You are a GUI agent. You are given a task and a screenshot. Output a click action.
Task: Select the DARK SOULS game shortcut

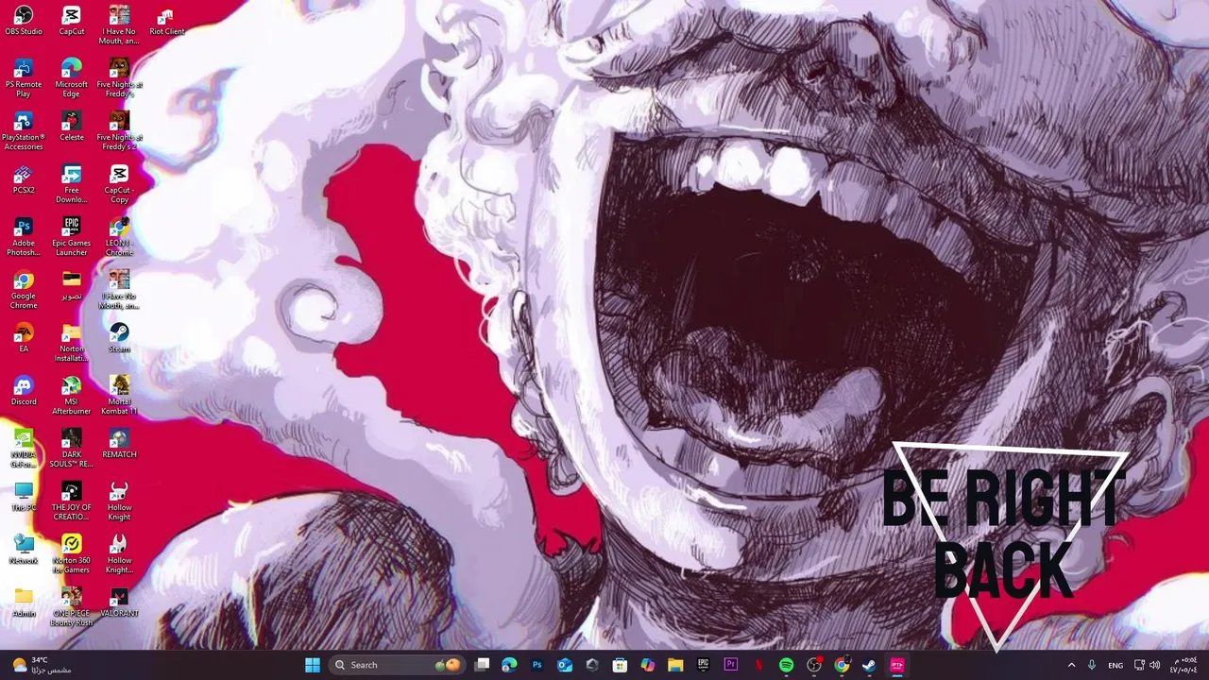[x=72, y=448]
